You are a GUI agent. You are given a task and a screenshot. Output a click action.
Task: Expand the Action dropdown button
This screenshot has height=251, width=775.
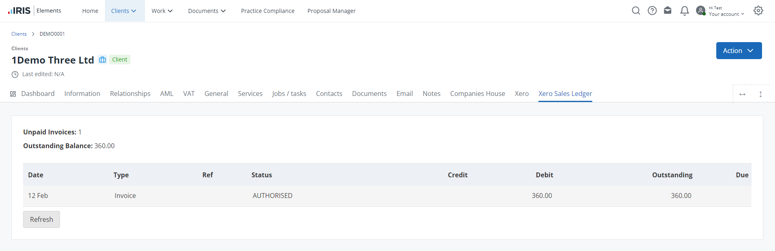[739, 51]
